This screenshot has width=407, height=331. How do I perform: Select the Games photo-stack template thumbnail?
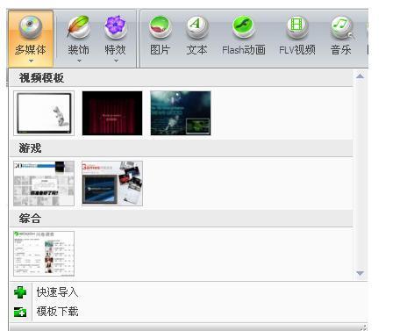(x=112, y=183)
